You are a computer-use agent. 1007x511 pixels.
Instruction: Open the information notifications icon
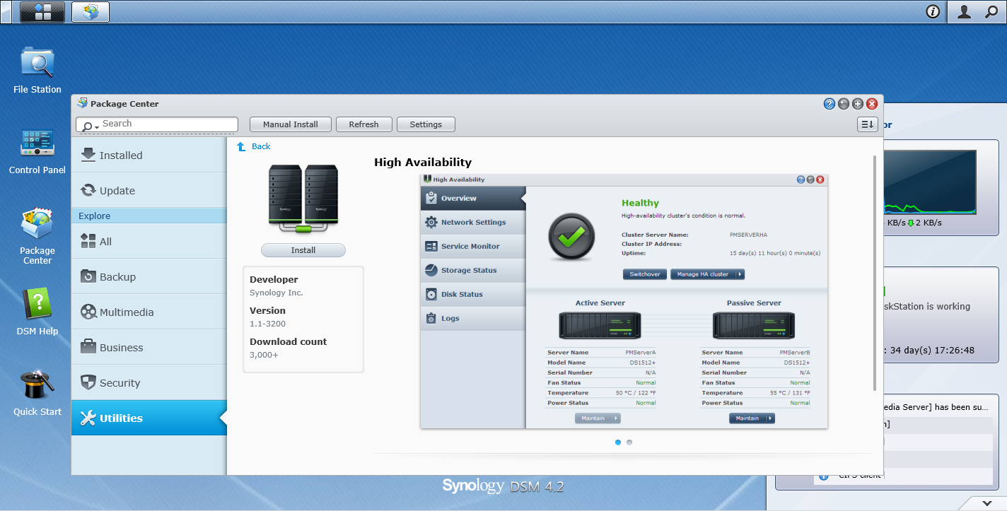click(x=933, y=11)
